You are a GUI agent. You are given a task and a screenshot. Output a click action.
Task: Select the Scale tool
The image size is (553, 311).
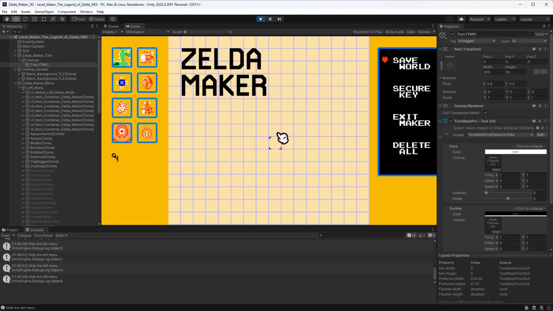(x=35, y=19)
